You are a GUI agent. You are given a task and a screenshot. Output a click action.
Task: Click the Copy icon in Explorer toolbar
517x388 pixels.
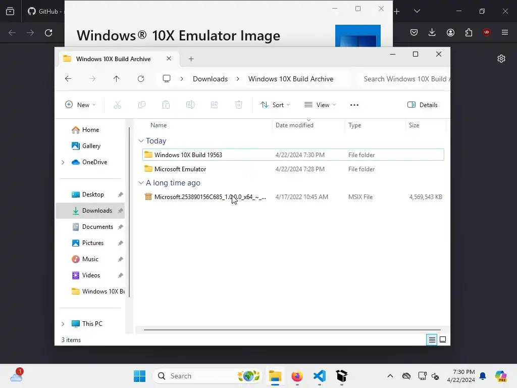coord(142,105)
